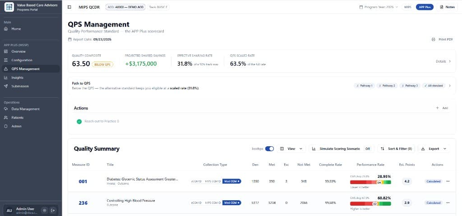Image resolution: width=462 pixels, height=216 pixels.
Task: Click the Value Based Care Advisors logo
Action: click(9, 7)
